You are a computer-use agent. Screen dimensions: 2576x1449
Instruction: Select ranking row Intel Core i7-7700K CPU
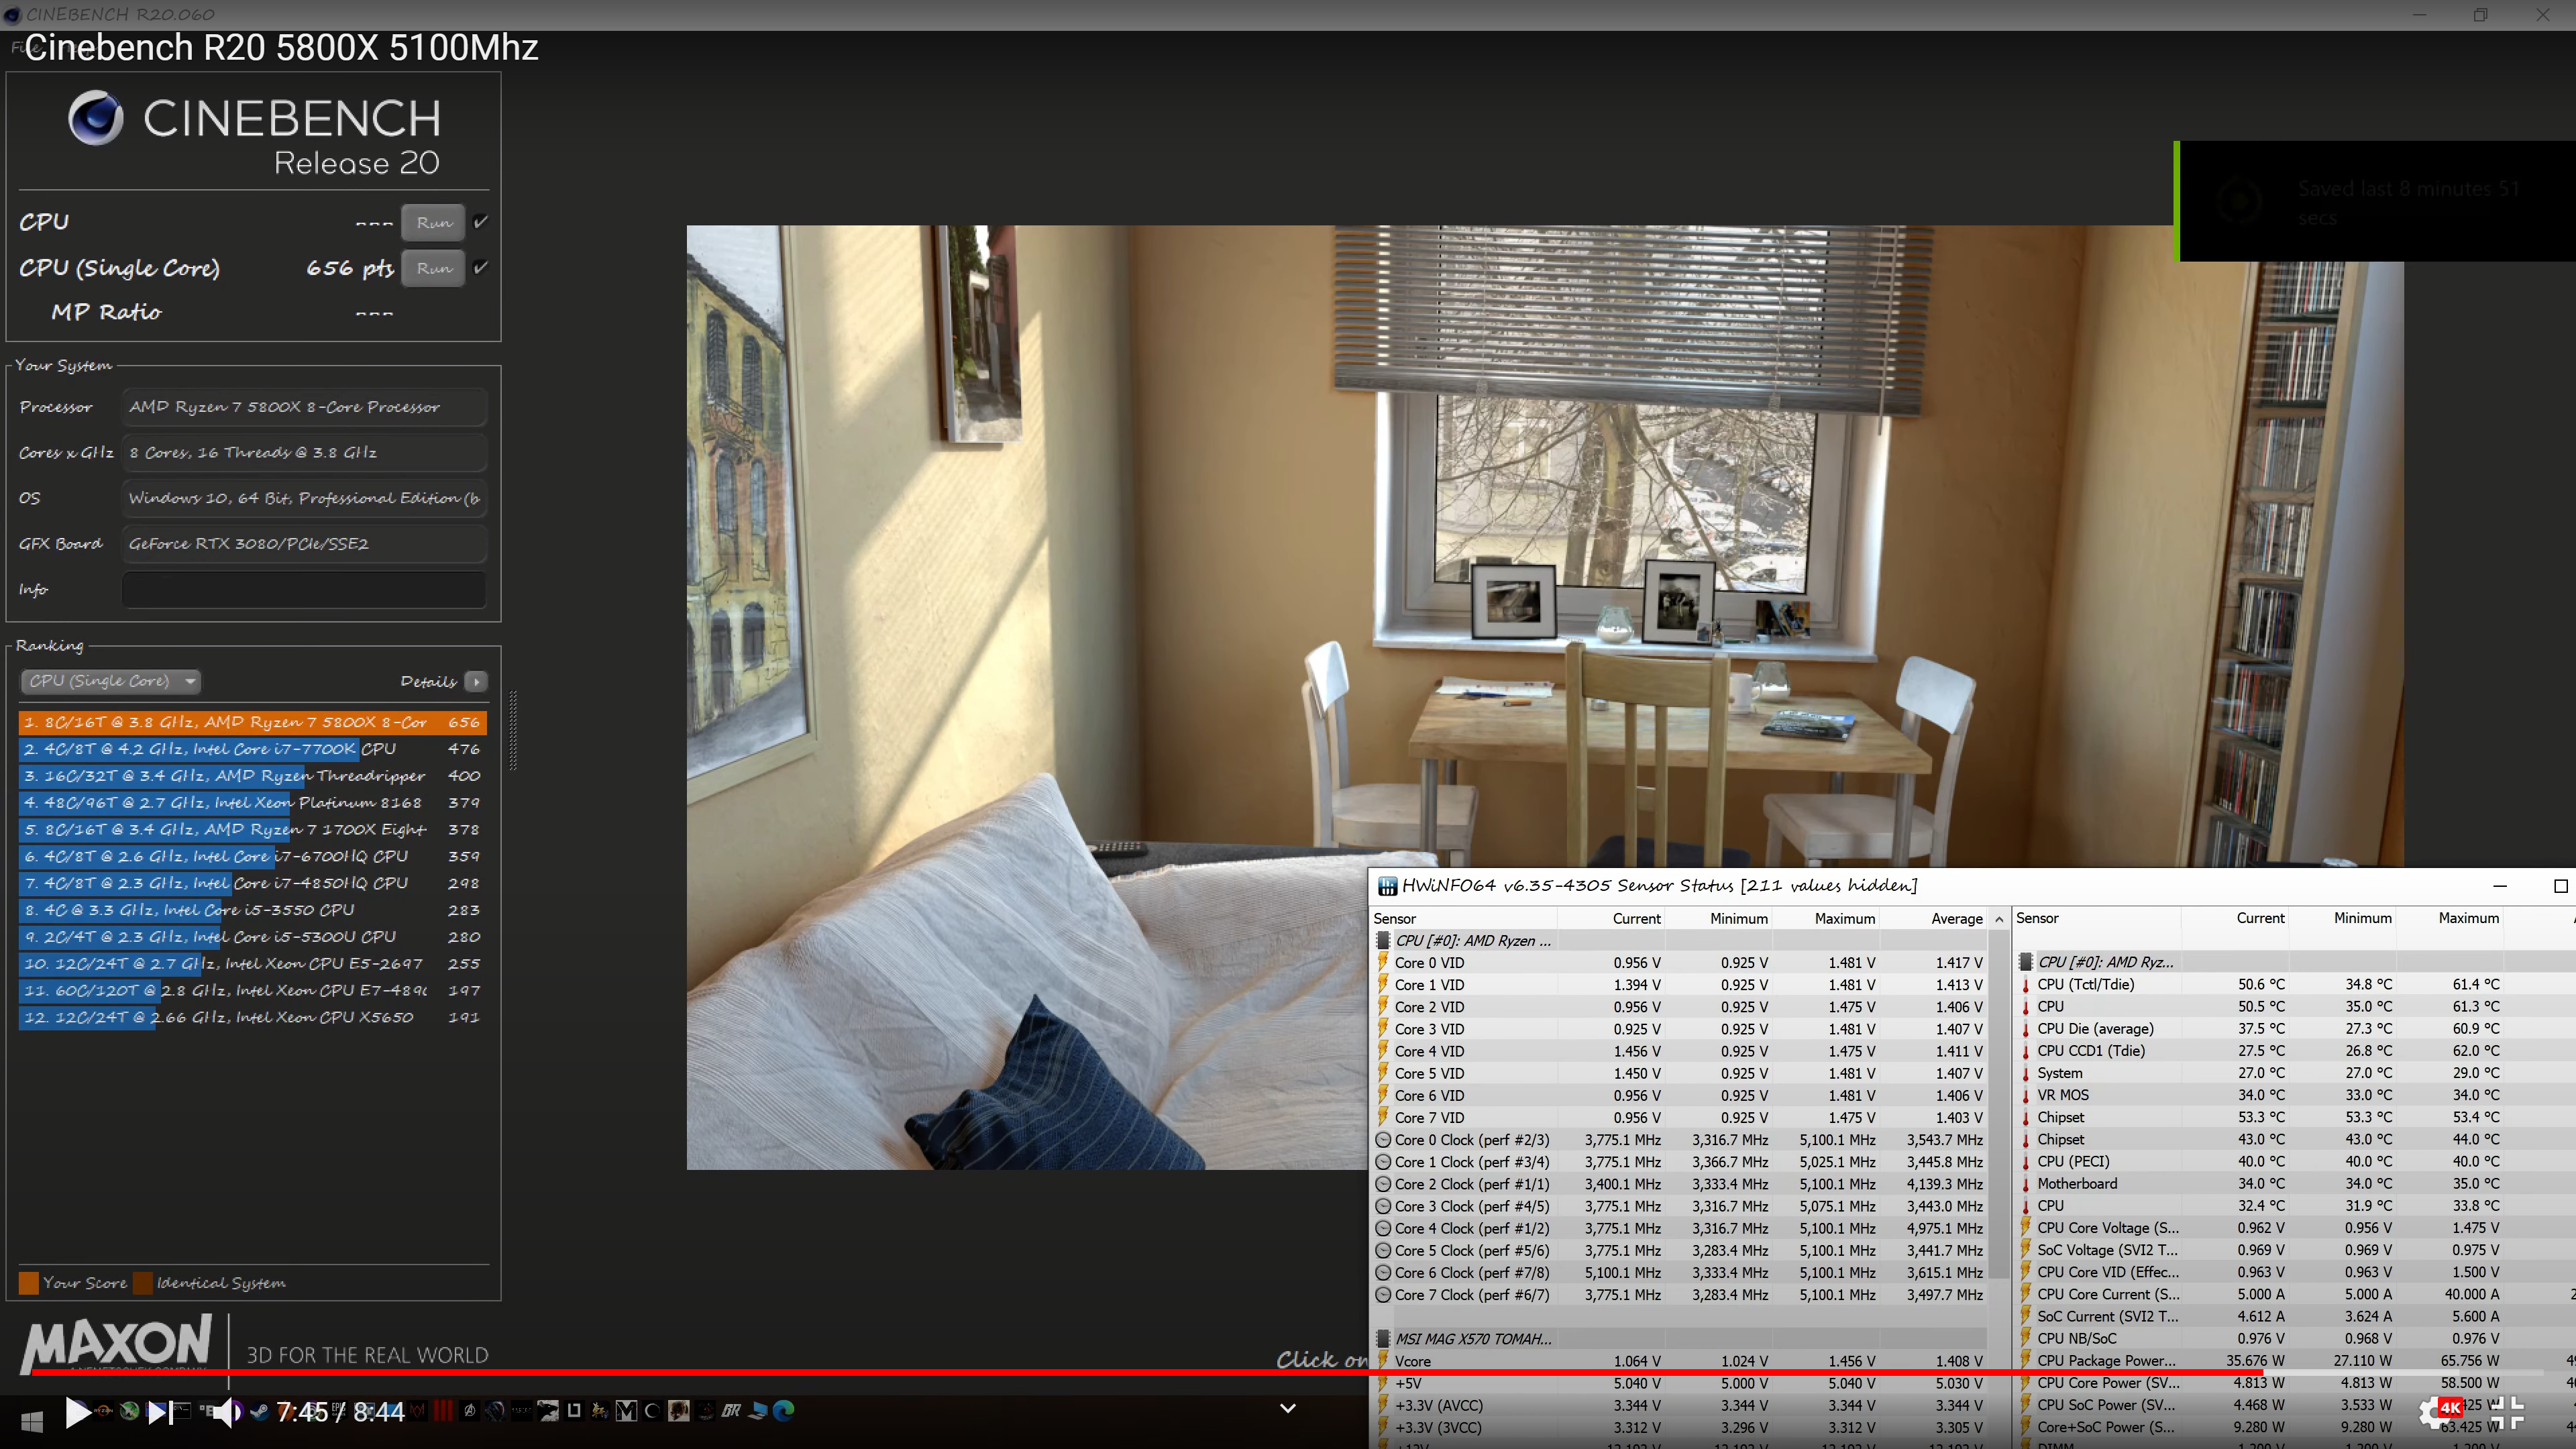[253, 749]
